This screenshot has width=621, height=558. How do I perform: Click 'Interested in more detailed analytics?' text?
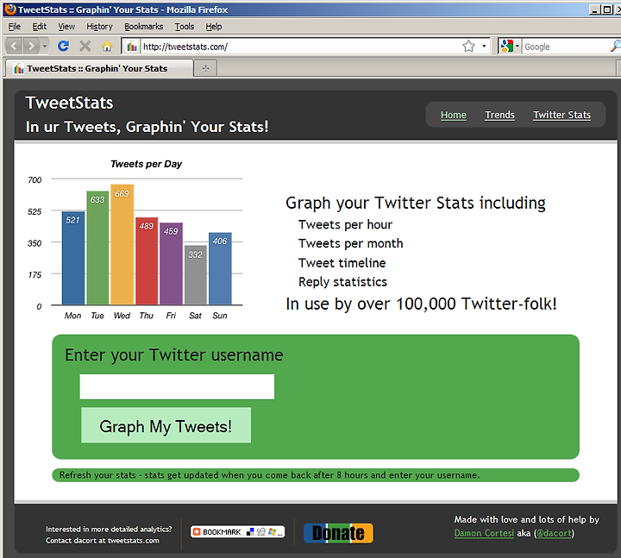(109, 529)
